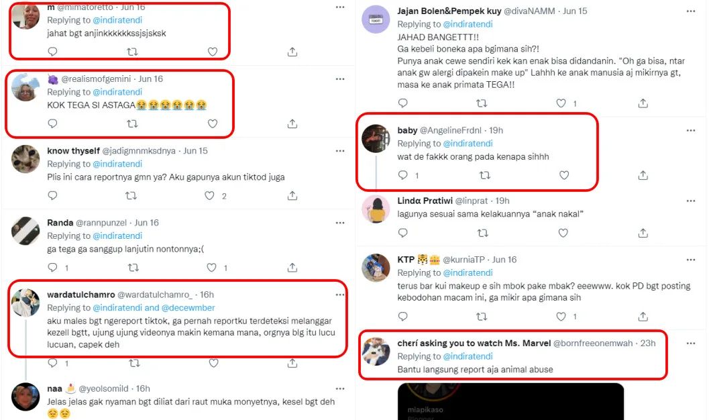Viewport: 711px width, 420px height.
Task: Share Randa's tweet
Action: point(292,268)
